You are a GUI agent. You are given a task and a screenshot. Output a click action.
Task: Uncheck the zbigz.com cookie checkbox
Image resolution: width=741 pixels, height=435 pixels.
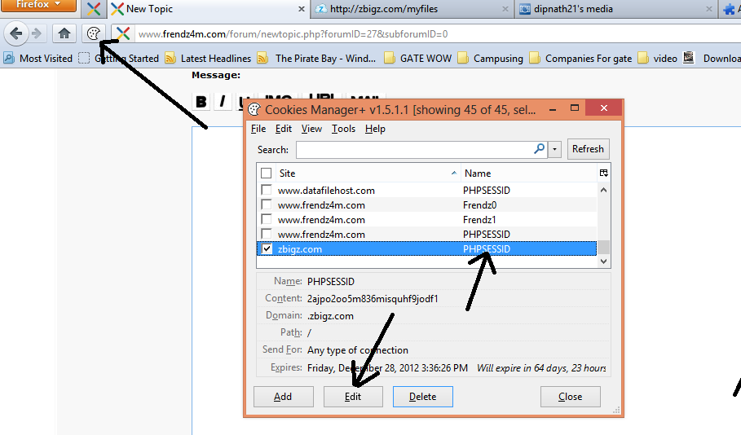[267, 248]
